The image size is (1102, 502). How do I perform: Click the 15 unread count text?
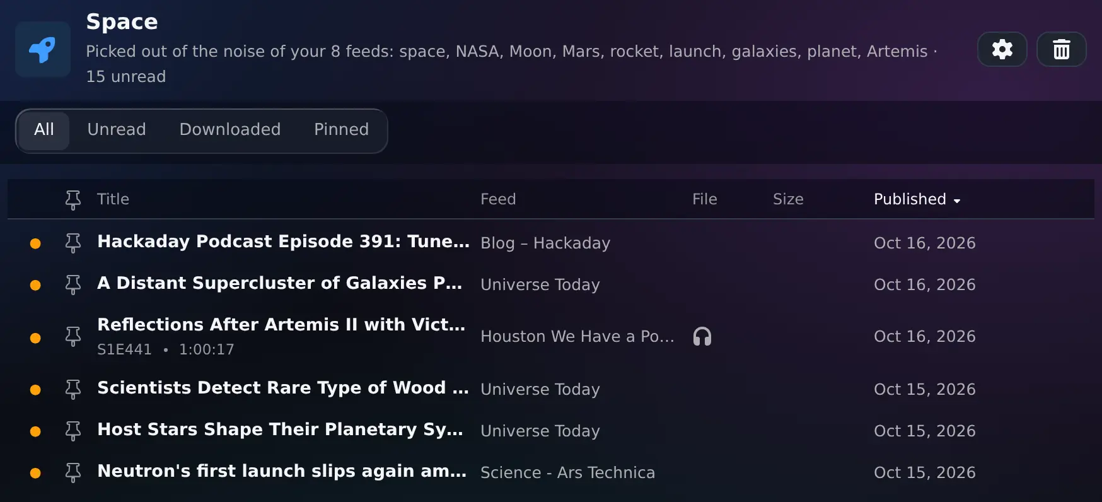point(126,77)
